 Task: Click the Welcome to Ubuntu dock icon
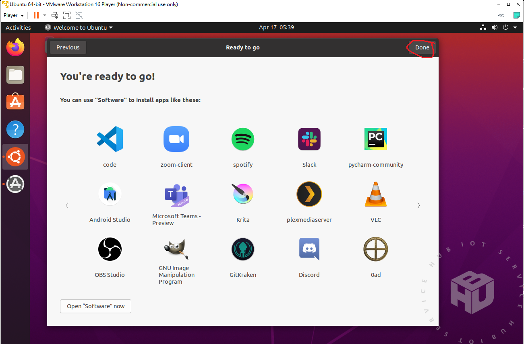pos(15,157)
